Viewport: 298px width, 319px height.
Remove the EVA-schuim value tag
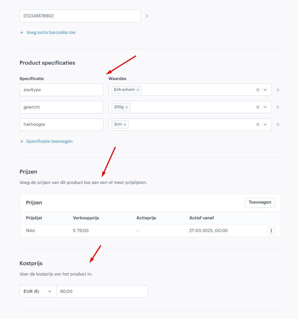[x=138, y=90]
